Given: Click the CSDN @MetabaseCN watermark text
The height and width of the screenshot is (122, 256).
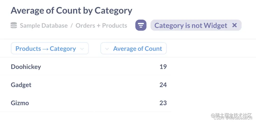Looking at the screenshot, I should [x=233, y=118].
